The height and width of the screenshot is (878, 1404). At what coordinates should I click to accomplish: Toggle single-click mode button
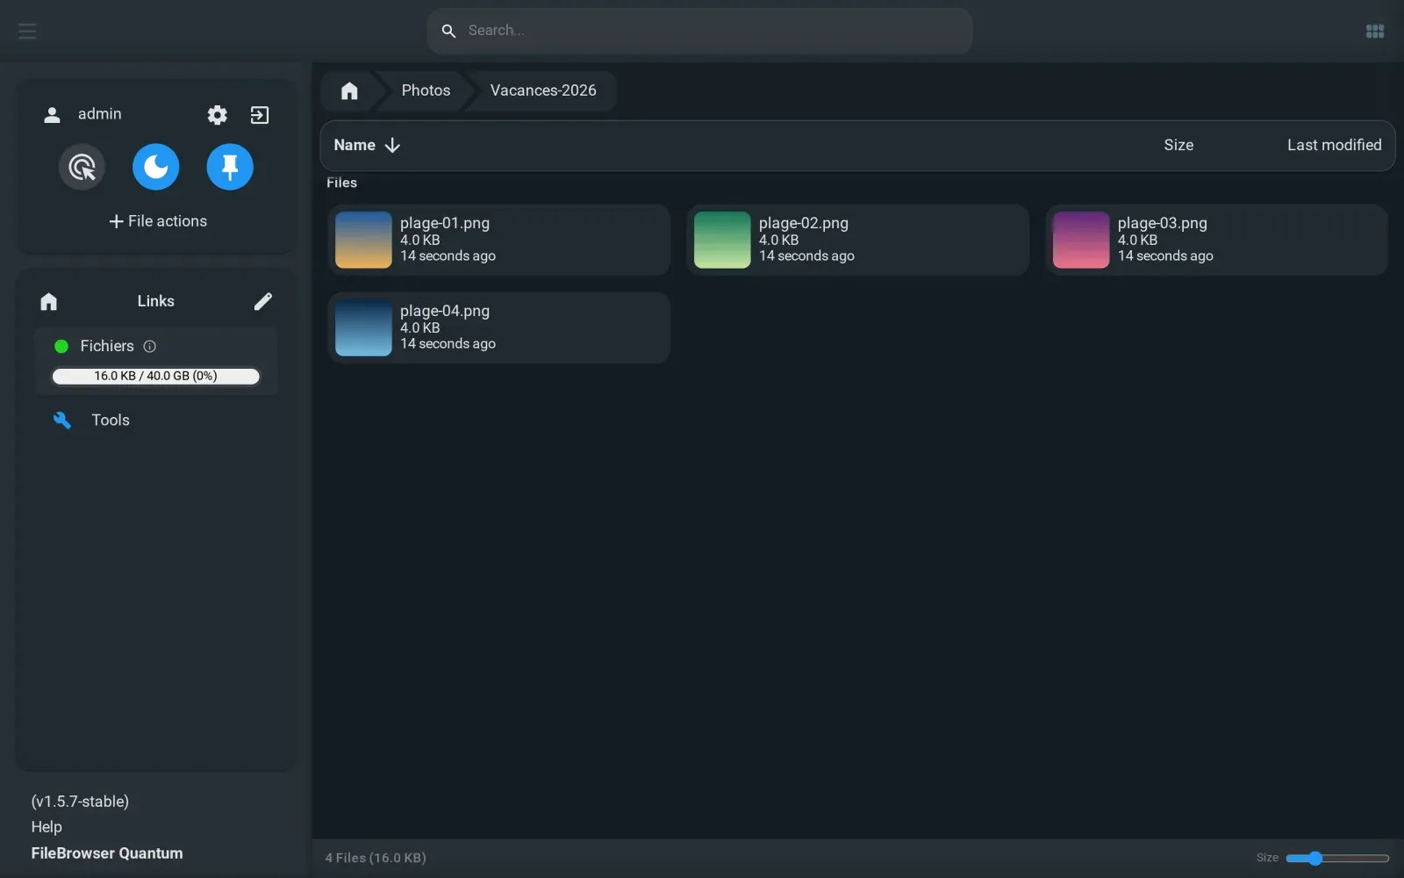pyautogui.click(x=82, y=167)
